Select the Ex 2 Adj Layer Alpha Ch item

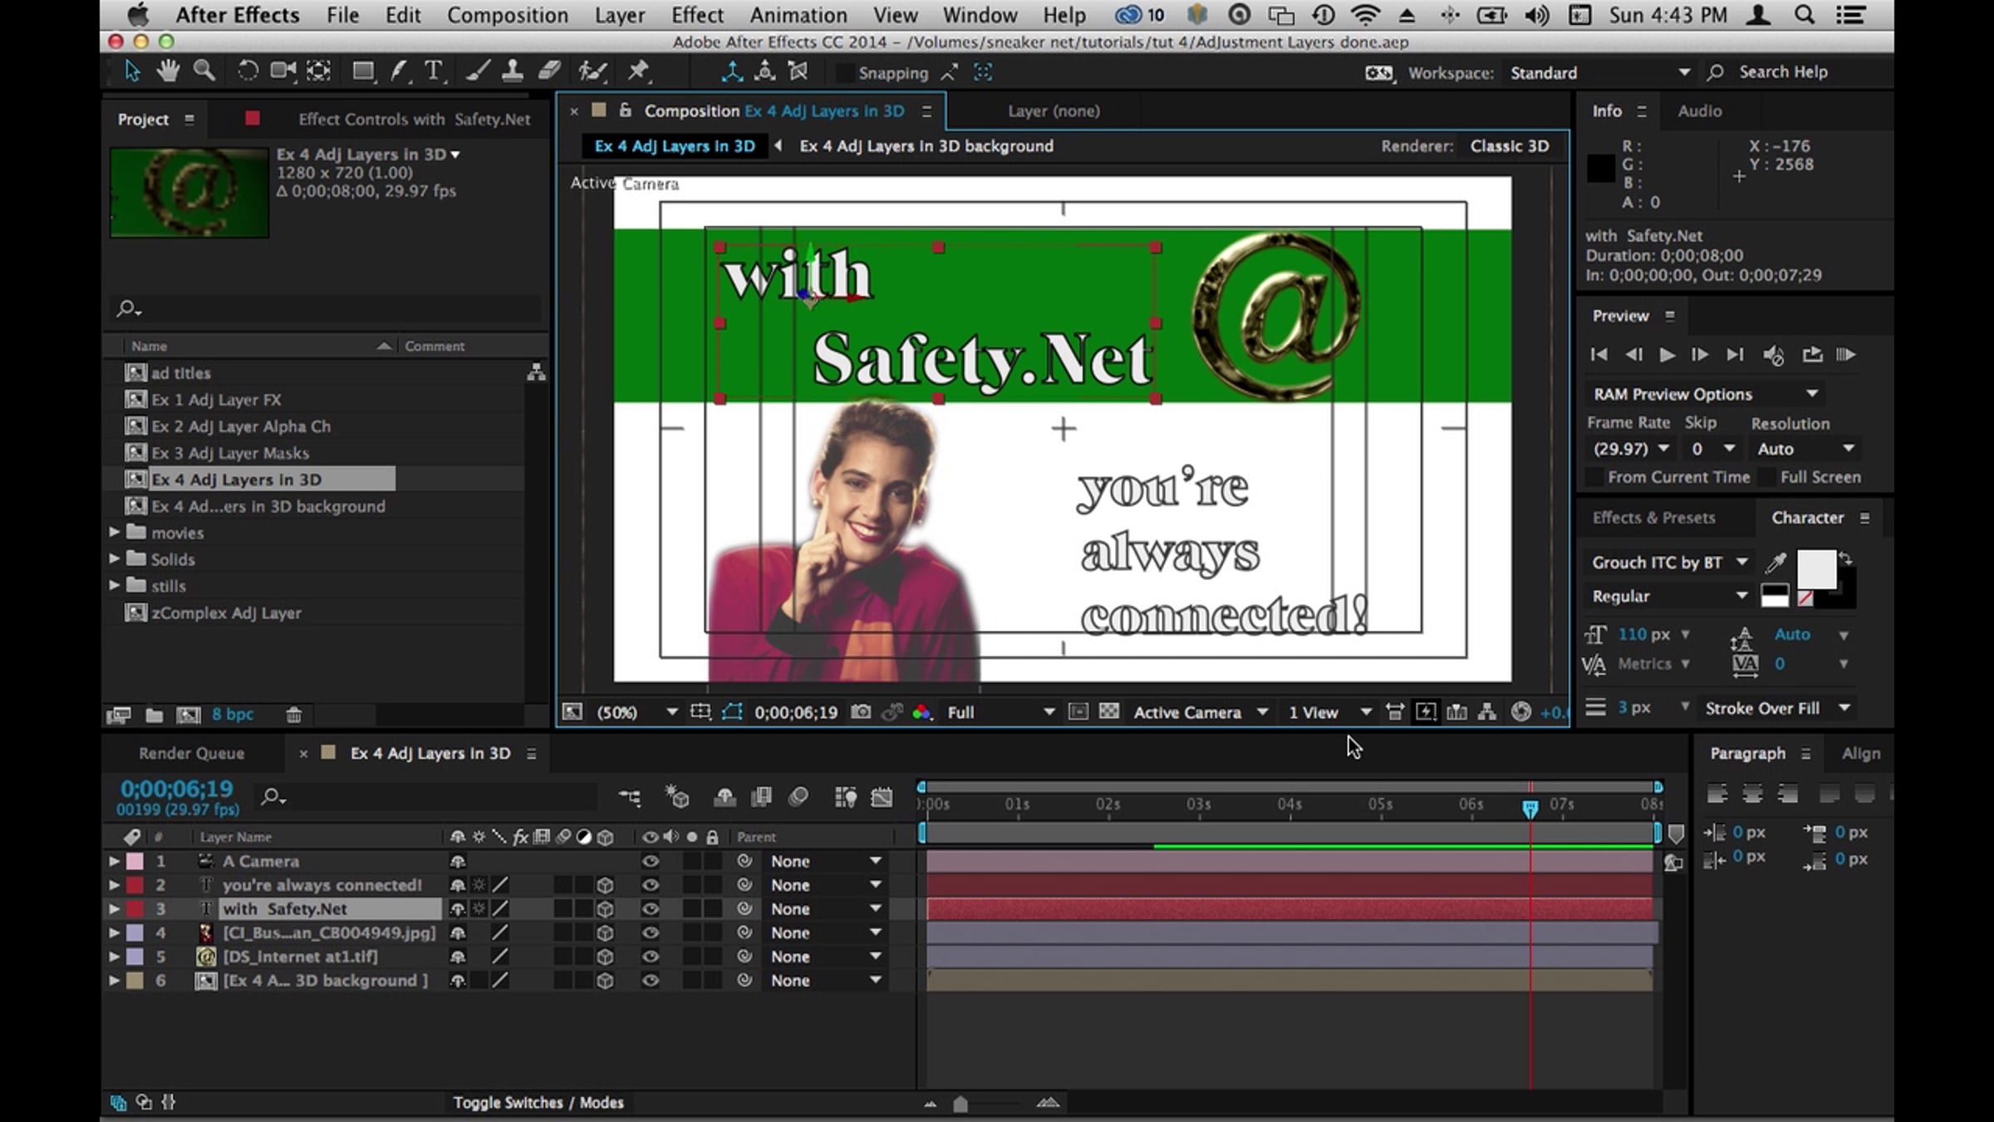click(x=241, y=426)
